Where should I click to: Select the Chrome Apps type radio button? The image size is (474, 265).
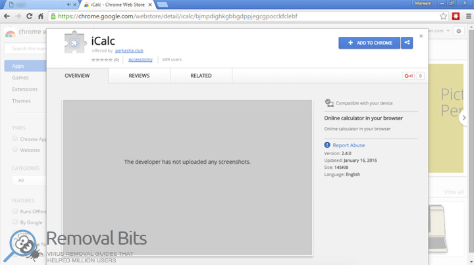click(x=14, y=139)
